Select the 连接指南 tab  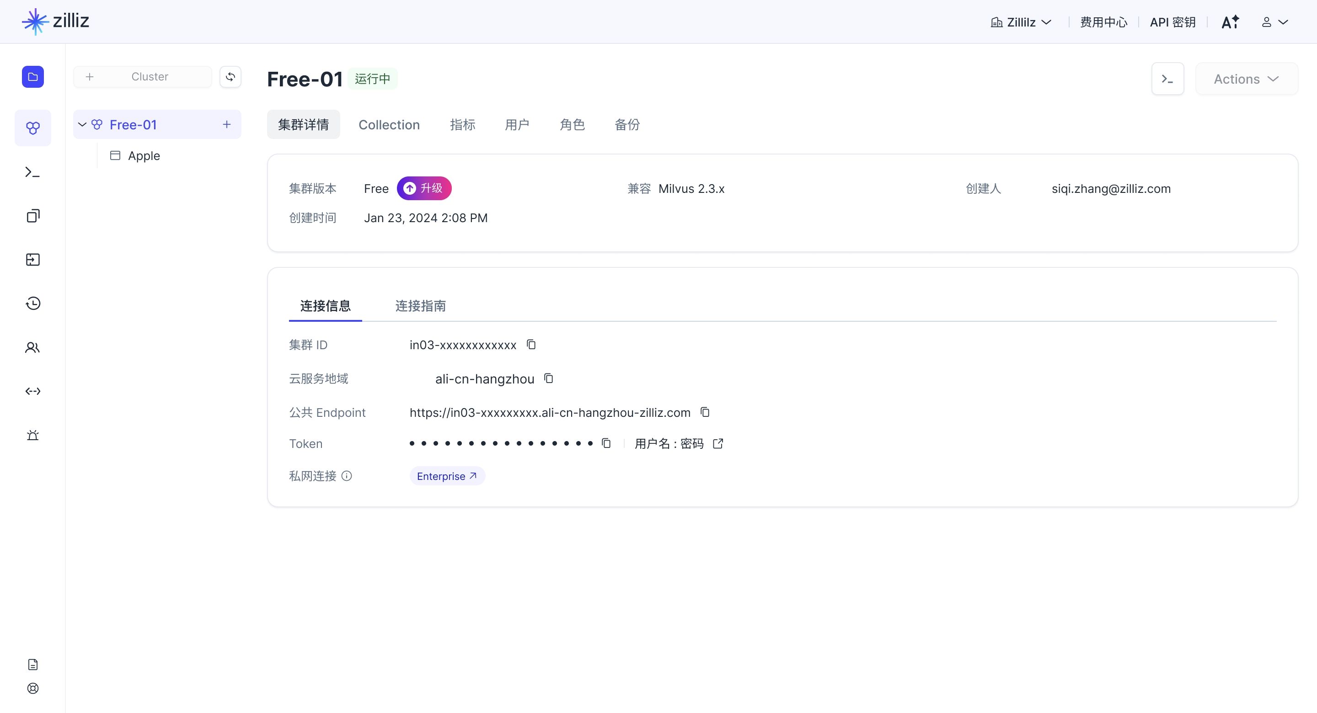tap(421, 306)
